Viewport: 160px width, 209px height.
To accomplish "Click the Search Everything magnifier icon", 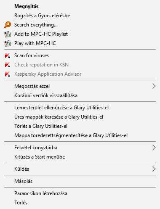I will (x=8, y=25).
